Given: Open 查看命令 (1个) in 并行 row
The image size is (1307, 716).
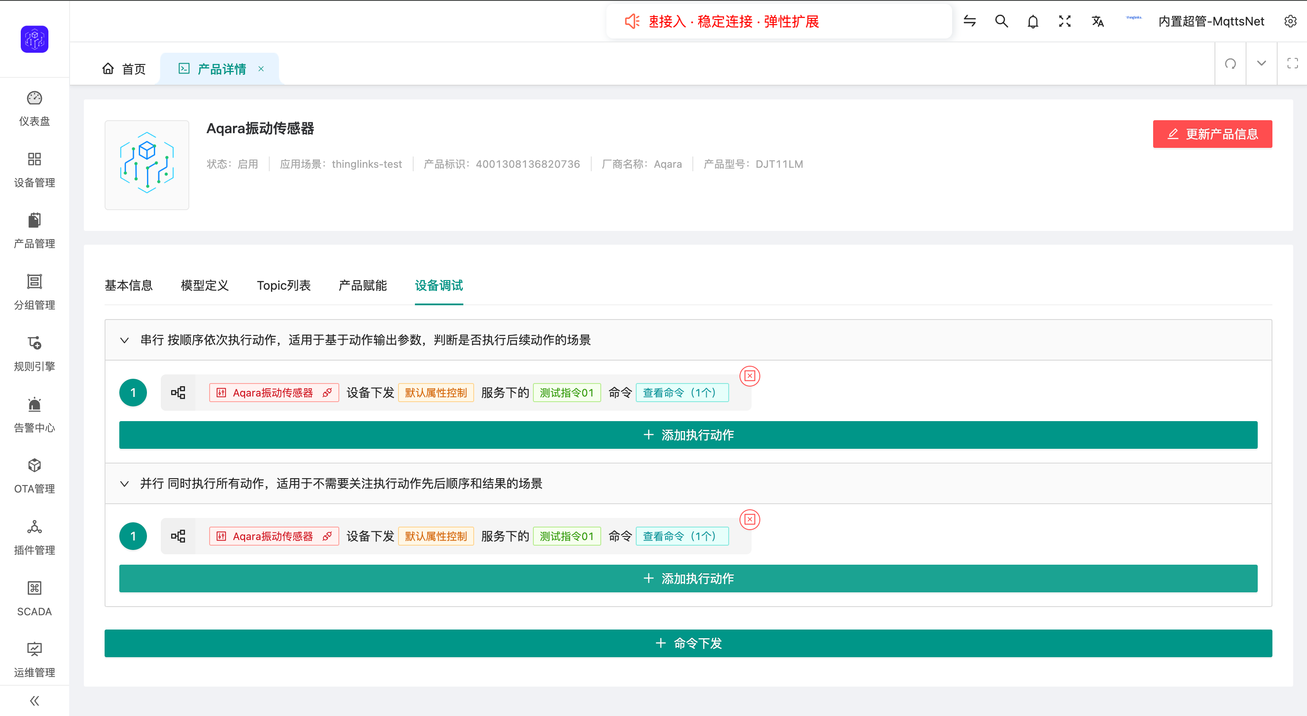Looking at the screenshot, I should (682, 536).
